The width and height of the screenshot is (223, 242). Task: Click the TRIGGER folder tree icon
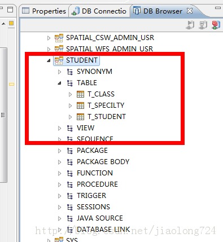70,196
